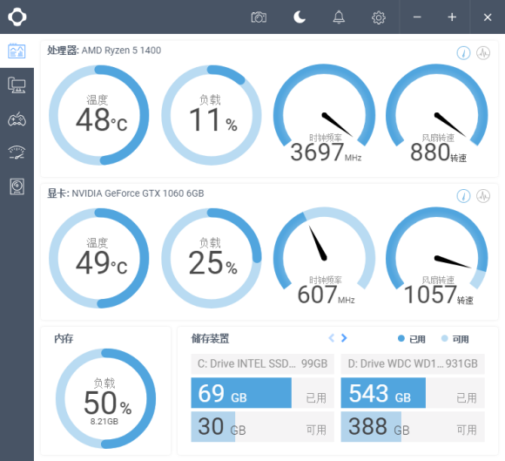Screen dimensions: 505x461
Task: Show graphics card temperature info icon
Action: 463,196
